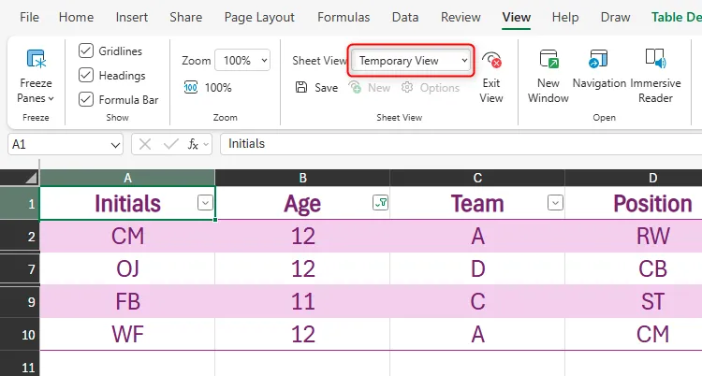Open the Navigation pane icon
This screenshot has height=376, width=702.
[598, 59]
